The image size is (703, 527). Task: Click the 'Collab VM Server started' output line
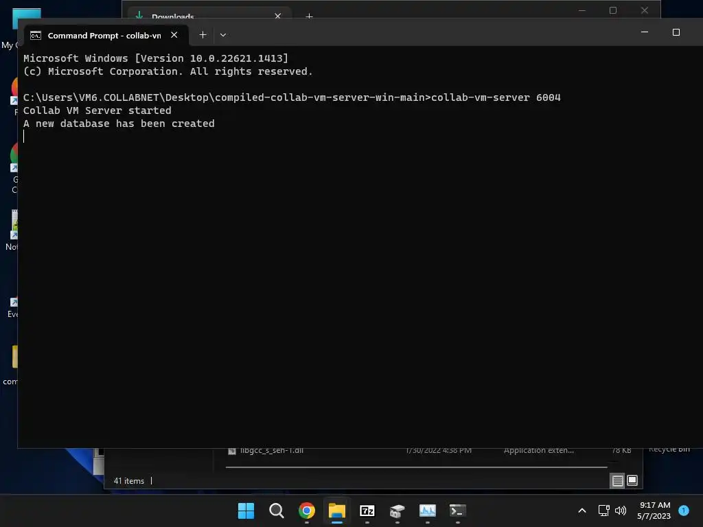97,110
